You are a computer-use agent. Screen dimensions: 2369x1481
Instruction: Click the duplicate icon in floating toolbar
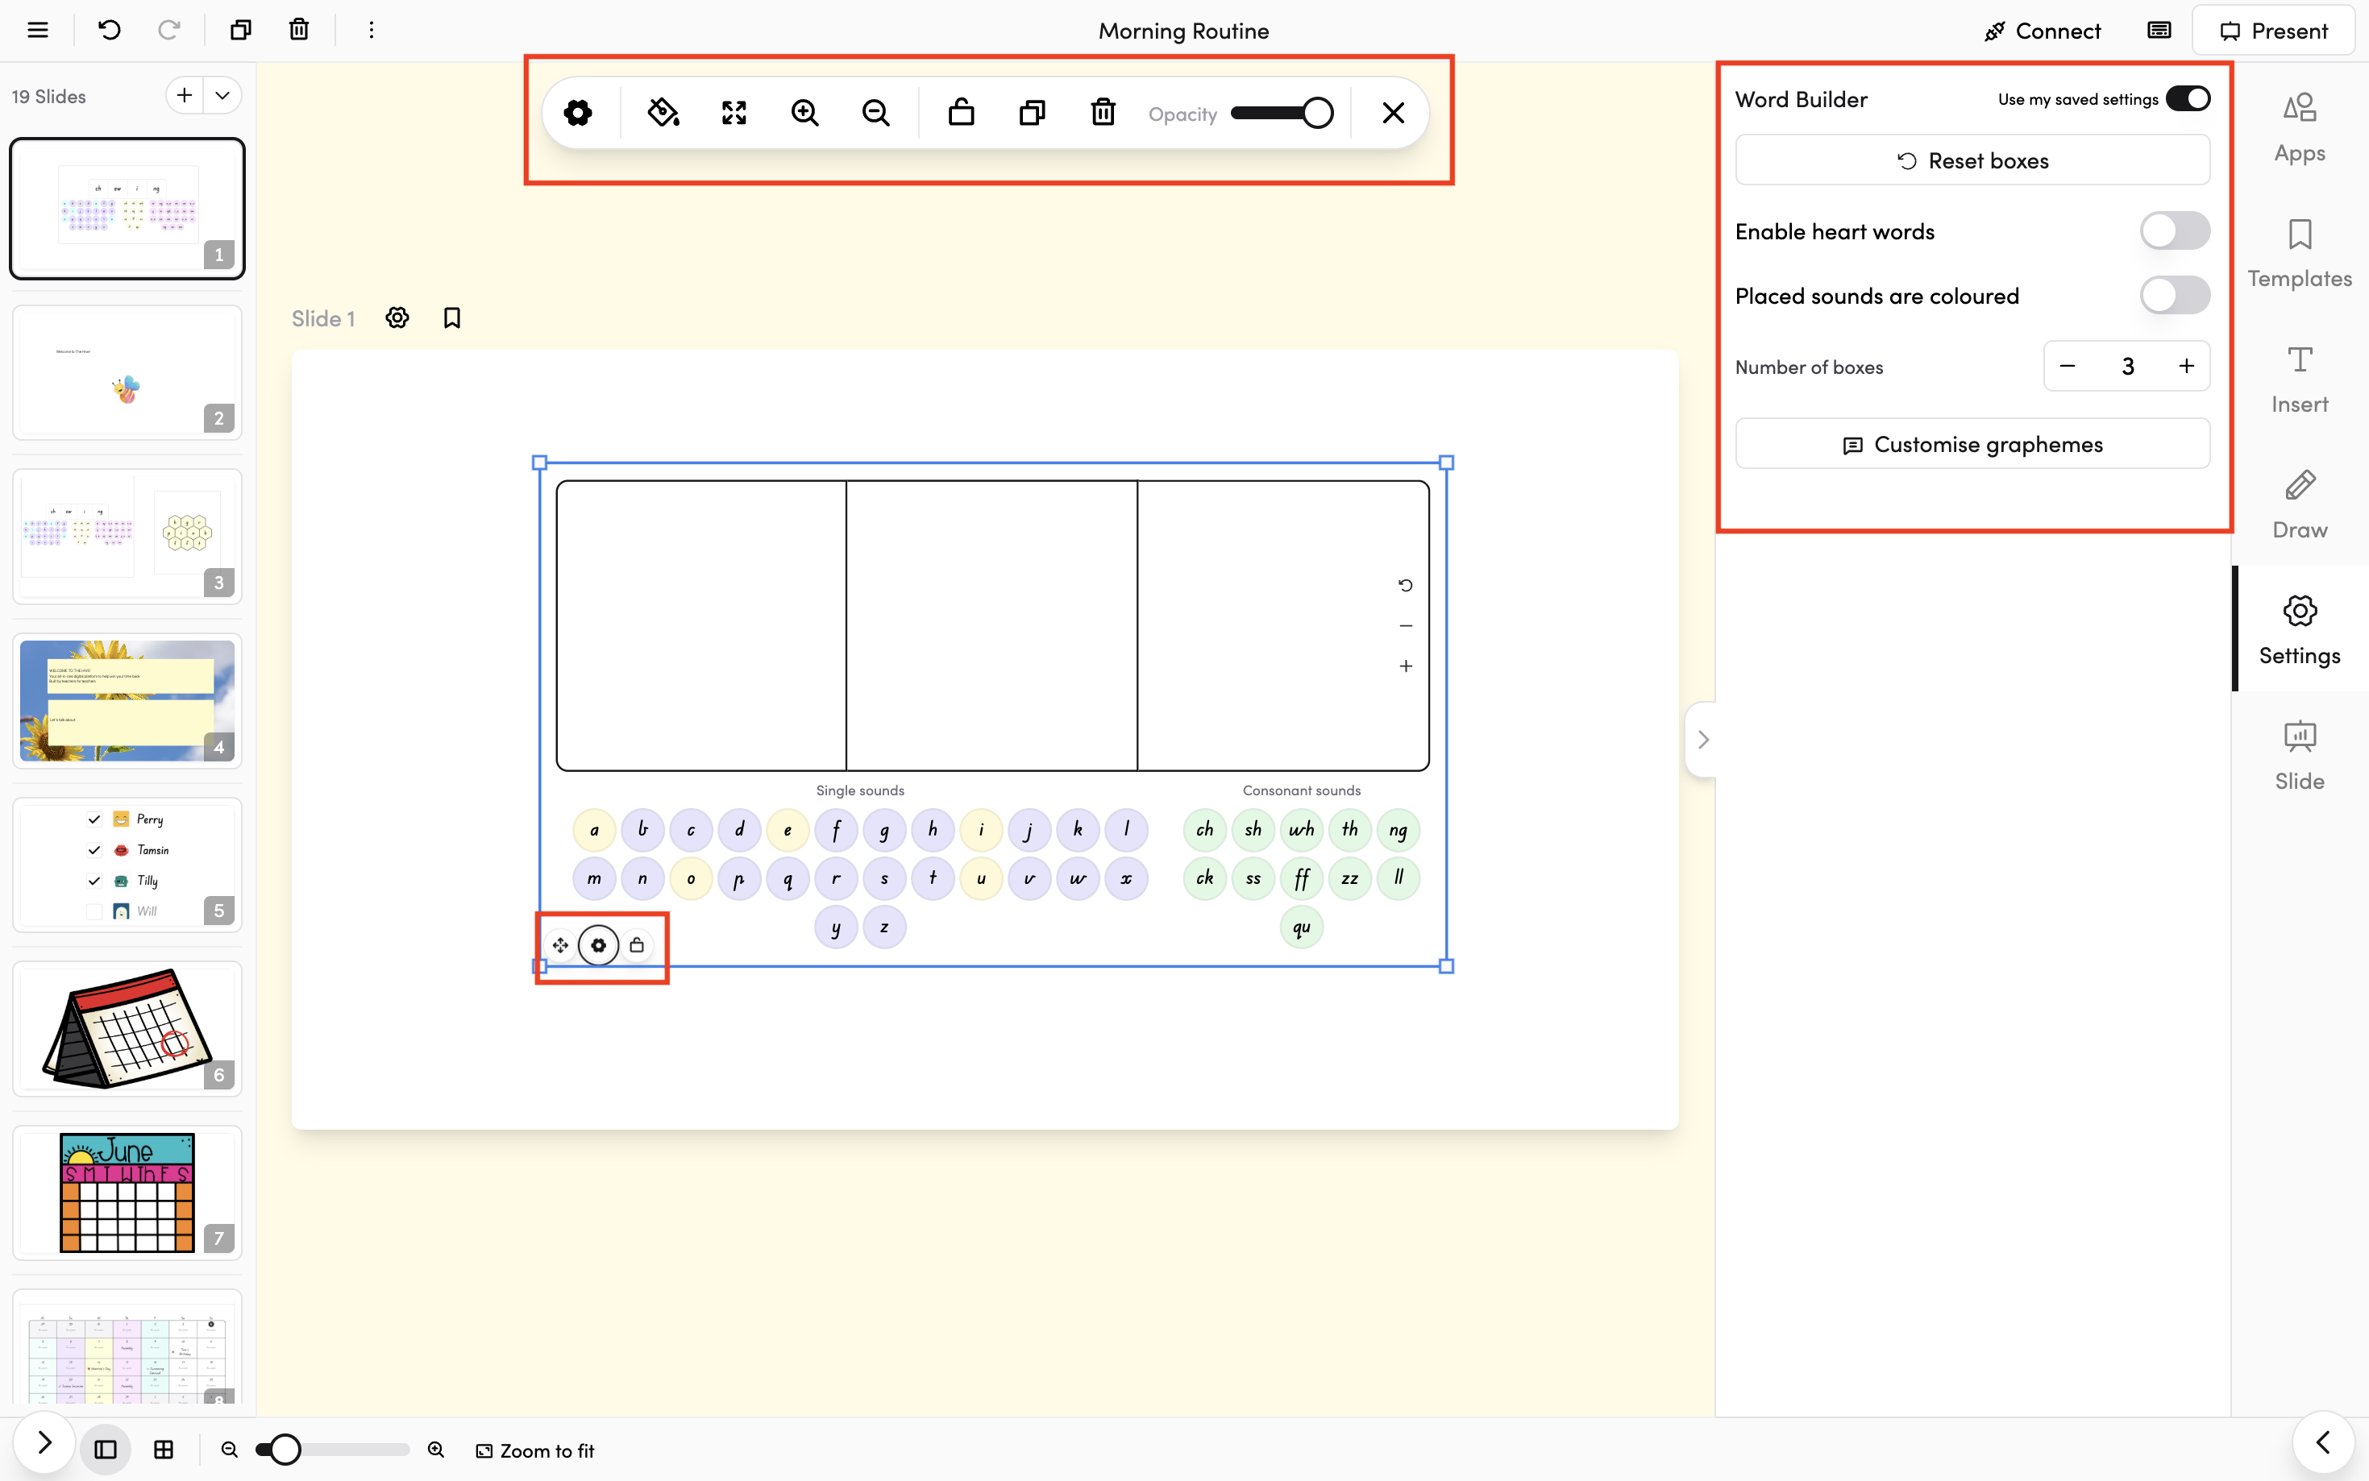1032,113
